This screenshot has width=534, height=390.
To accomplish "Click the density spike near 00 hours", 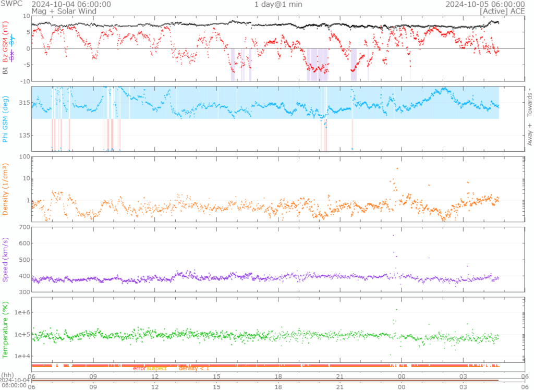I will click(x=397, y=168).
